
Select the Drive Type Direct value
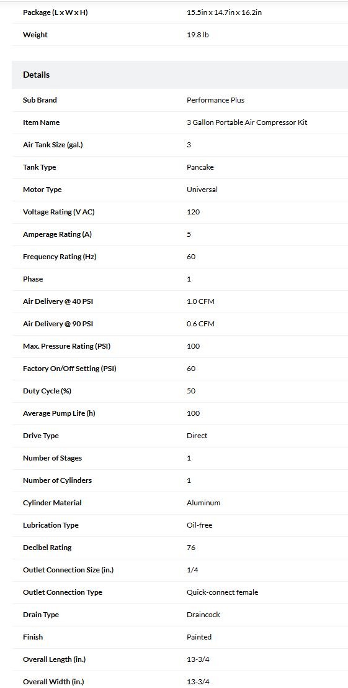tap(197, 436)
